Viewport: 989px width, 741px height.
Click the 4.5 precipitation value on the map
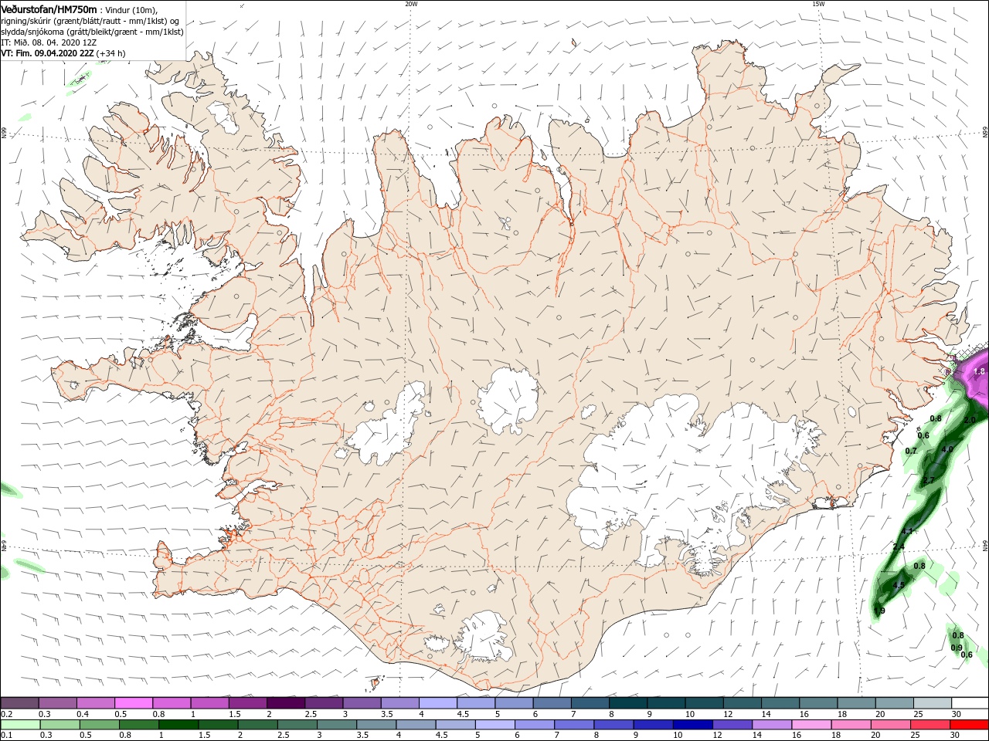coord(899,586)
